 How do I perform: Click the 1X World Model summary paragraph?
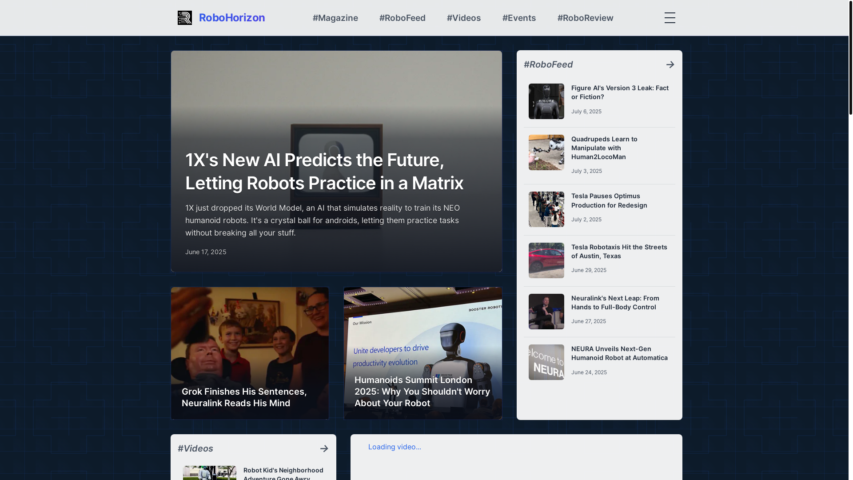[x=323, y=220]
